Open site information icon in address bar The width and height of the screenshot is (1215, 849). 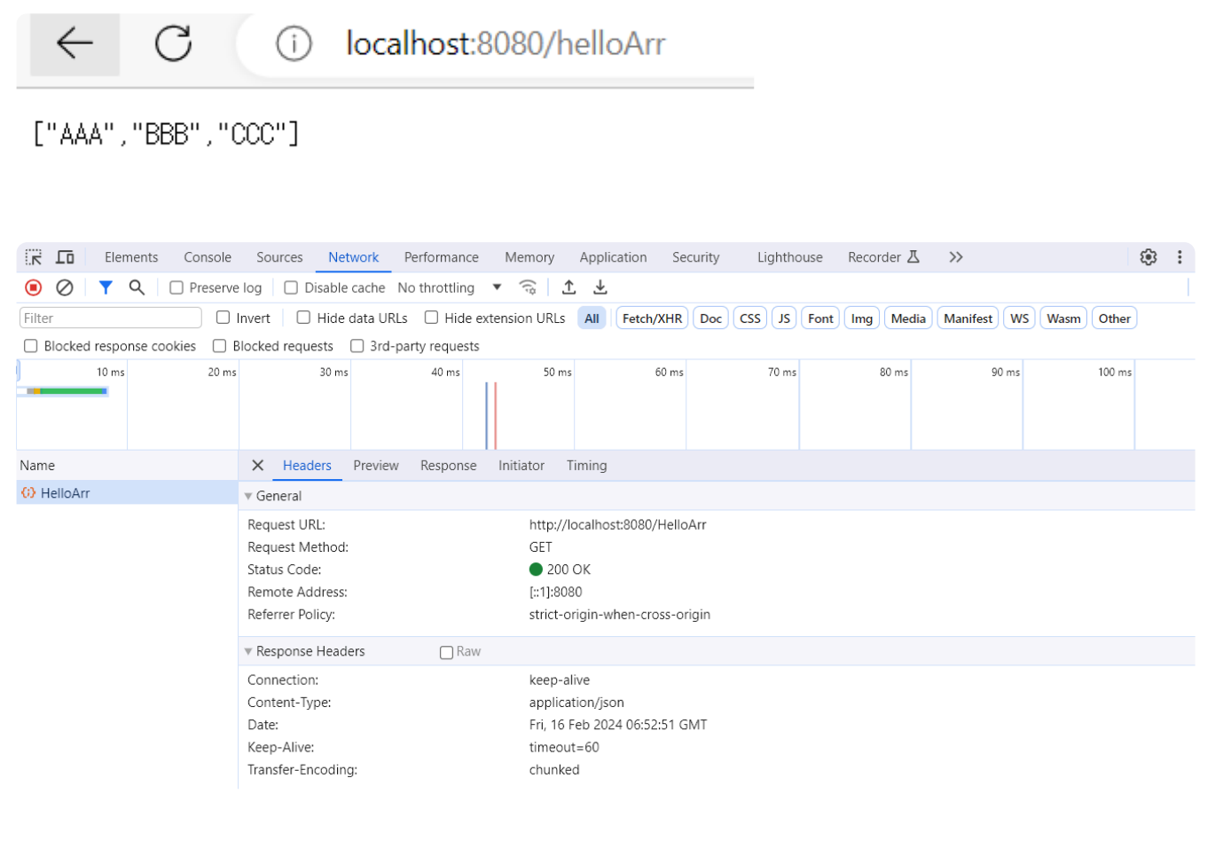(x=294, y=43)
